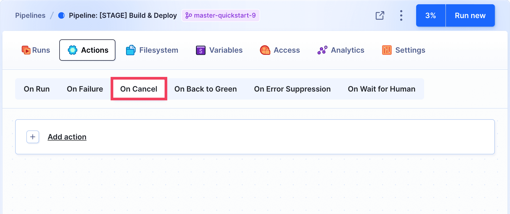Image resolution: width=510 pixels, height=214 pixels.
Task: Click the Settings sliders icon
Action: click(387, 50)
